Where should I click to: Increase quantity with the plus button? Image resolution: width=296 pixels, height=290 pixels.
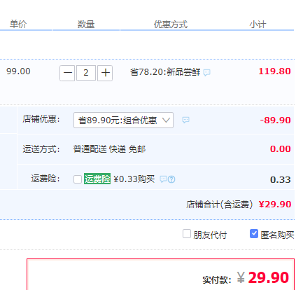pyautogui.click(x=105, y=73)
